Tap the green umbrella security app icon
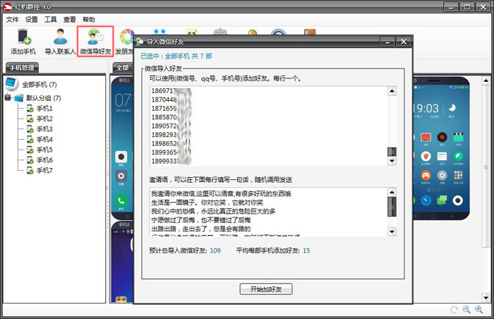The image size is (494, 319). click(458, 157)
